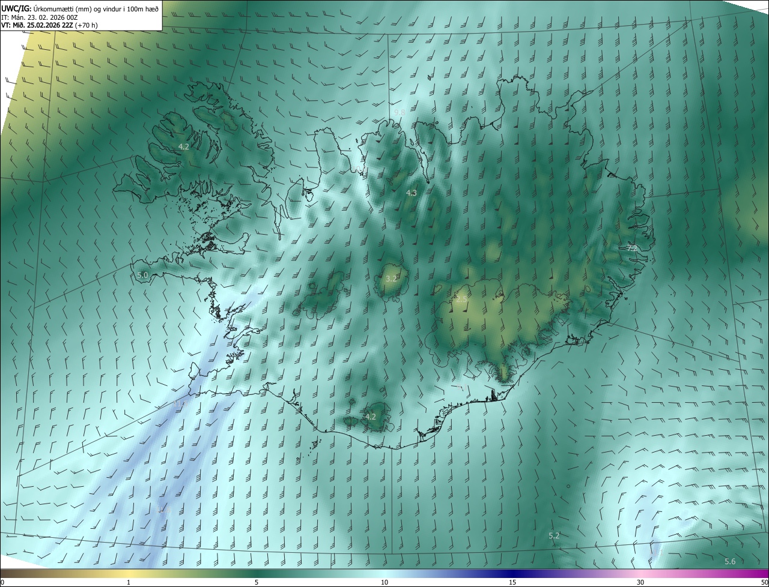Click the 5.2 value in the southeast ocean
Screen dimensions: 769x587
point(554,535)
